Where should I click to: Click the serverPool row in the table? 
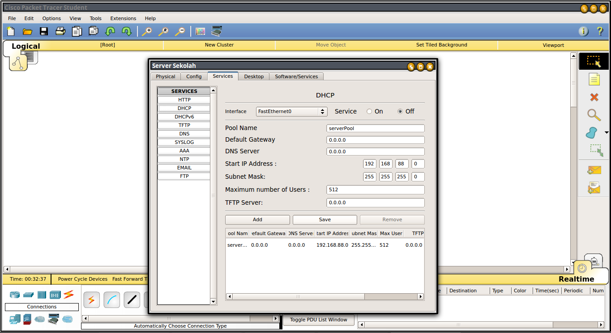tap(325, 245)
